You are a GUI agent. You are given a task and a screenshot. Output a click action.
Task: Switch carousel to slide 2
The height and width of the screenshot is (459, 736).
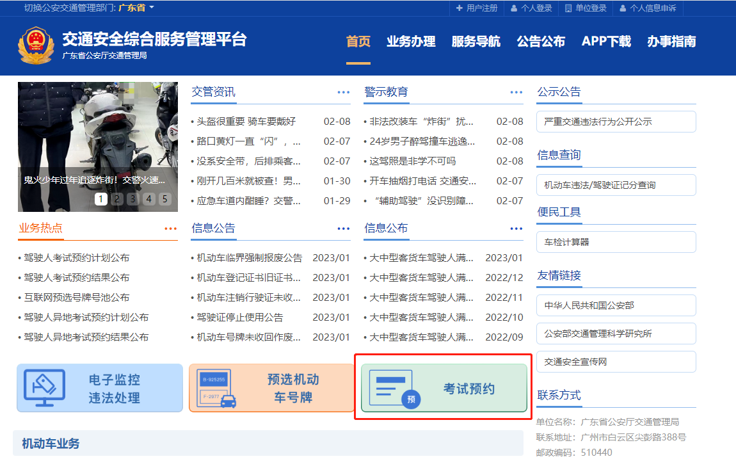(x=116, y=199)
